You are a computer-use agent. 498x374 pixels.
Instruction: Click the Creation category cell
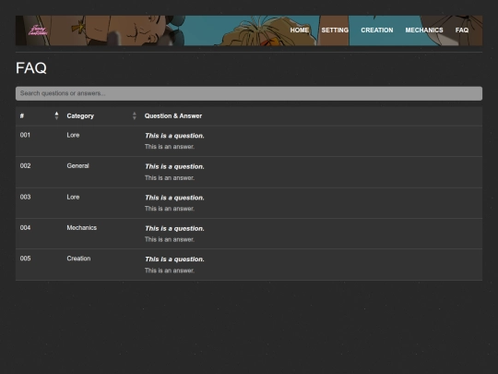78,259
